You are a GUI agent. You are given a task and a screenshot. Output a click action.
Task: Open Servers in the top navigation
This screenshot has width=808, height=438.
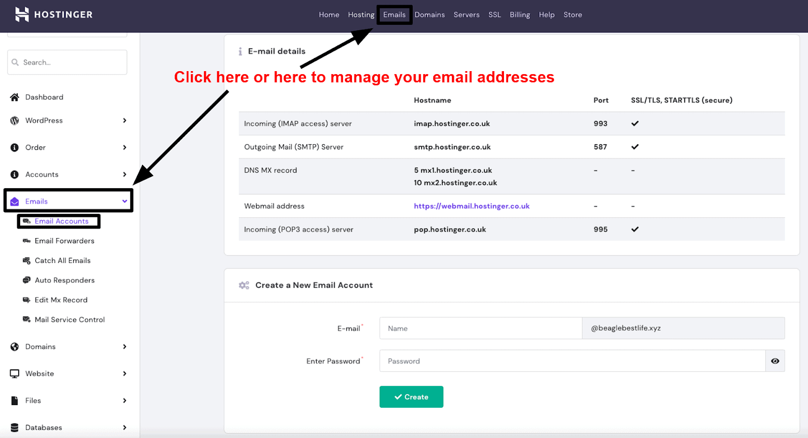pos(467,15)
